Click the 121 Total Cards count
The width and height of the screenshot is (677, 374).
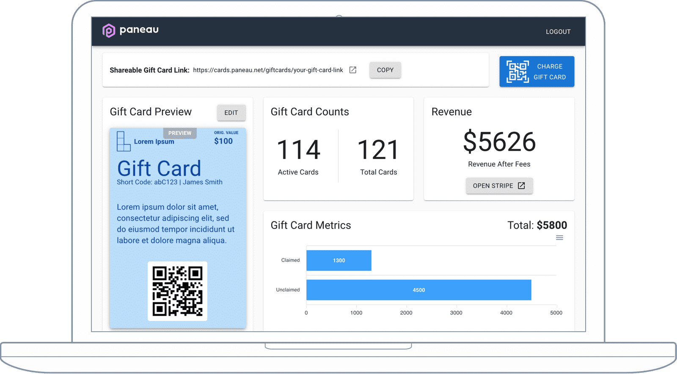378,150
